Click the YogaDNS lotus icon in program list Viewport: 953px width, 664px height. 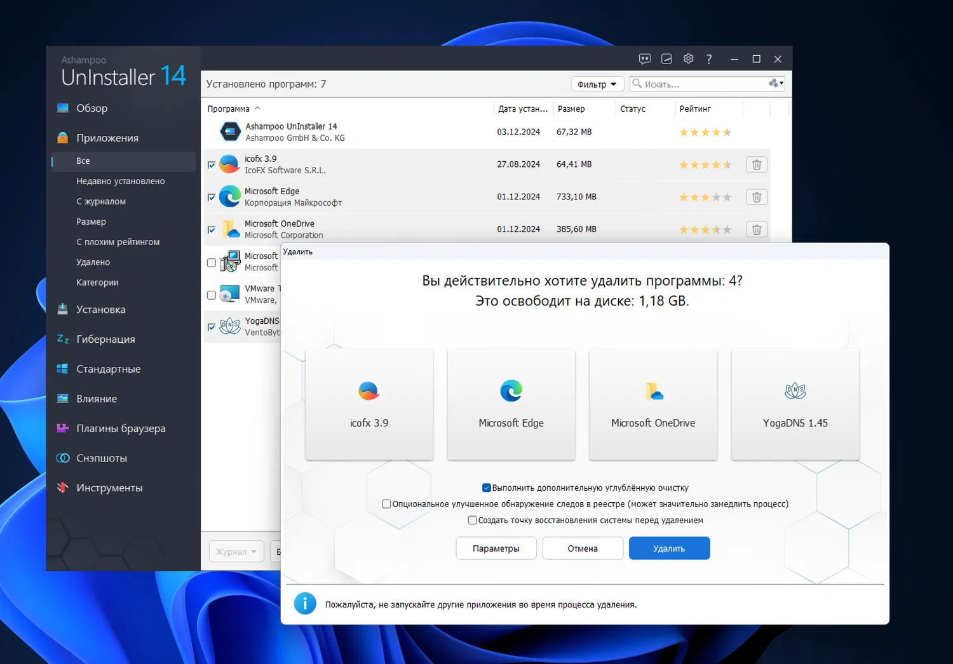229,326
